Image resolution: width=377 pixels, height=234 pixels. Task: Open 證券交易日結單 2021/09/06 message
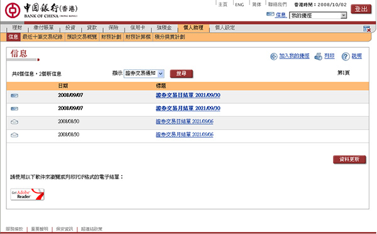(x=184, y=121)
